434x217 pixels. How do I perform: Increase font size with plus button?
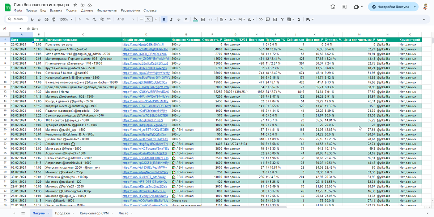[156, 19]
